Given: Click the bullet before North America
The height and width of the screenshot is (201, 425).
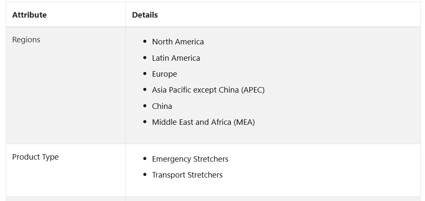Looking at the screenshot, I should click(145, 41).
